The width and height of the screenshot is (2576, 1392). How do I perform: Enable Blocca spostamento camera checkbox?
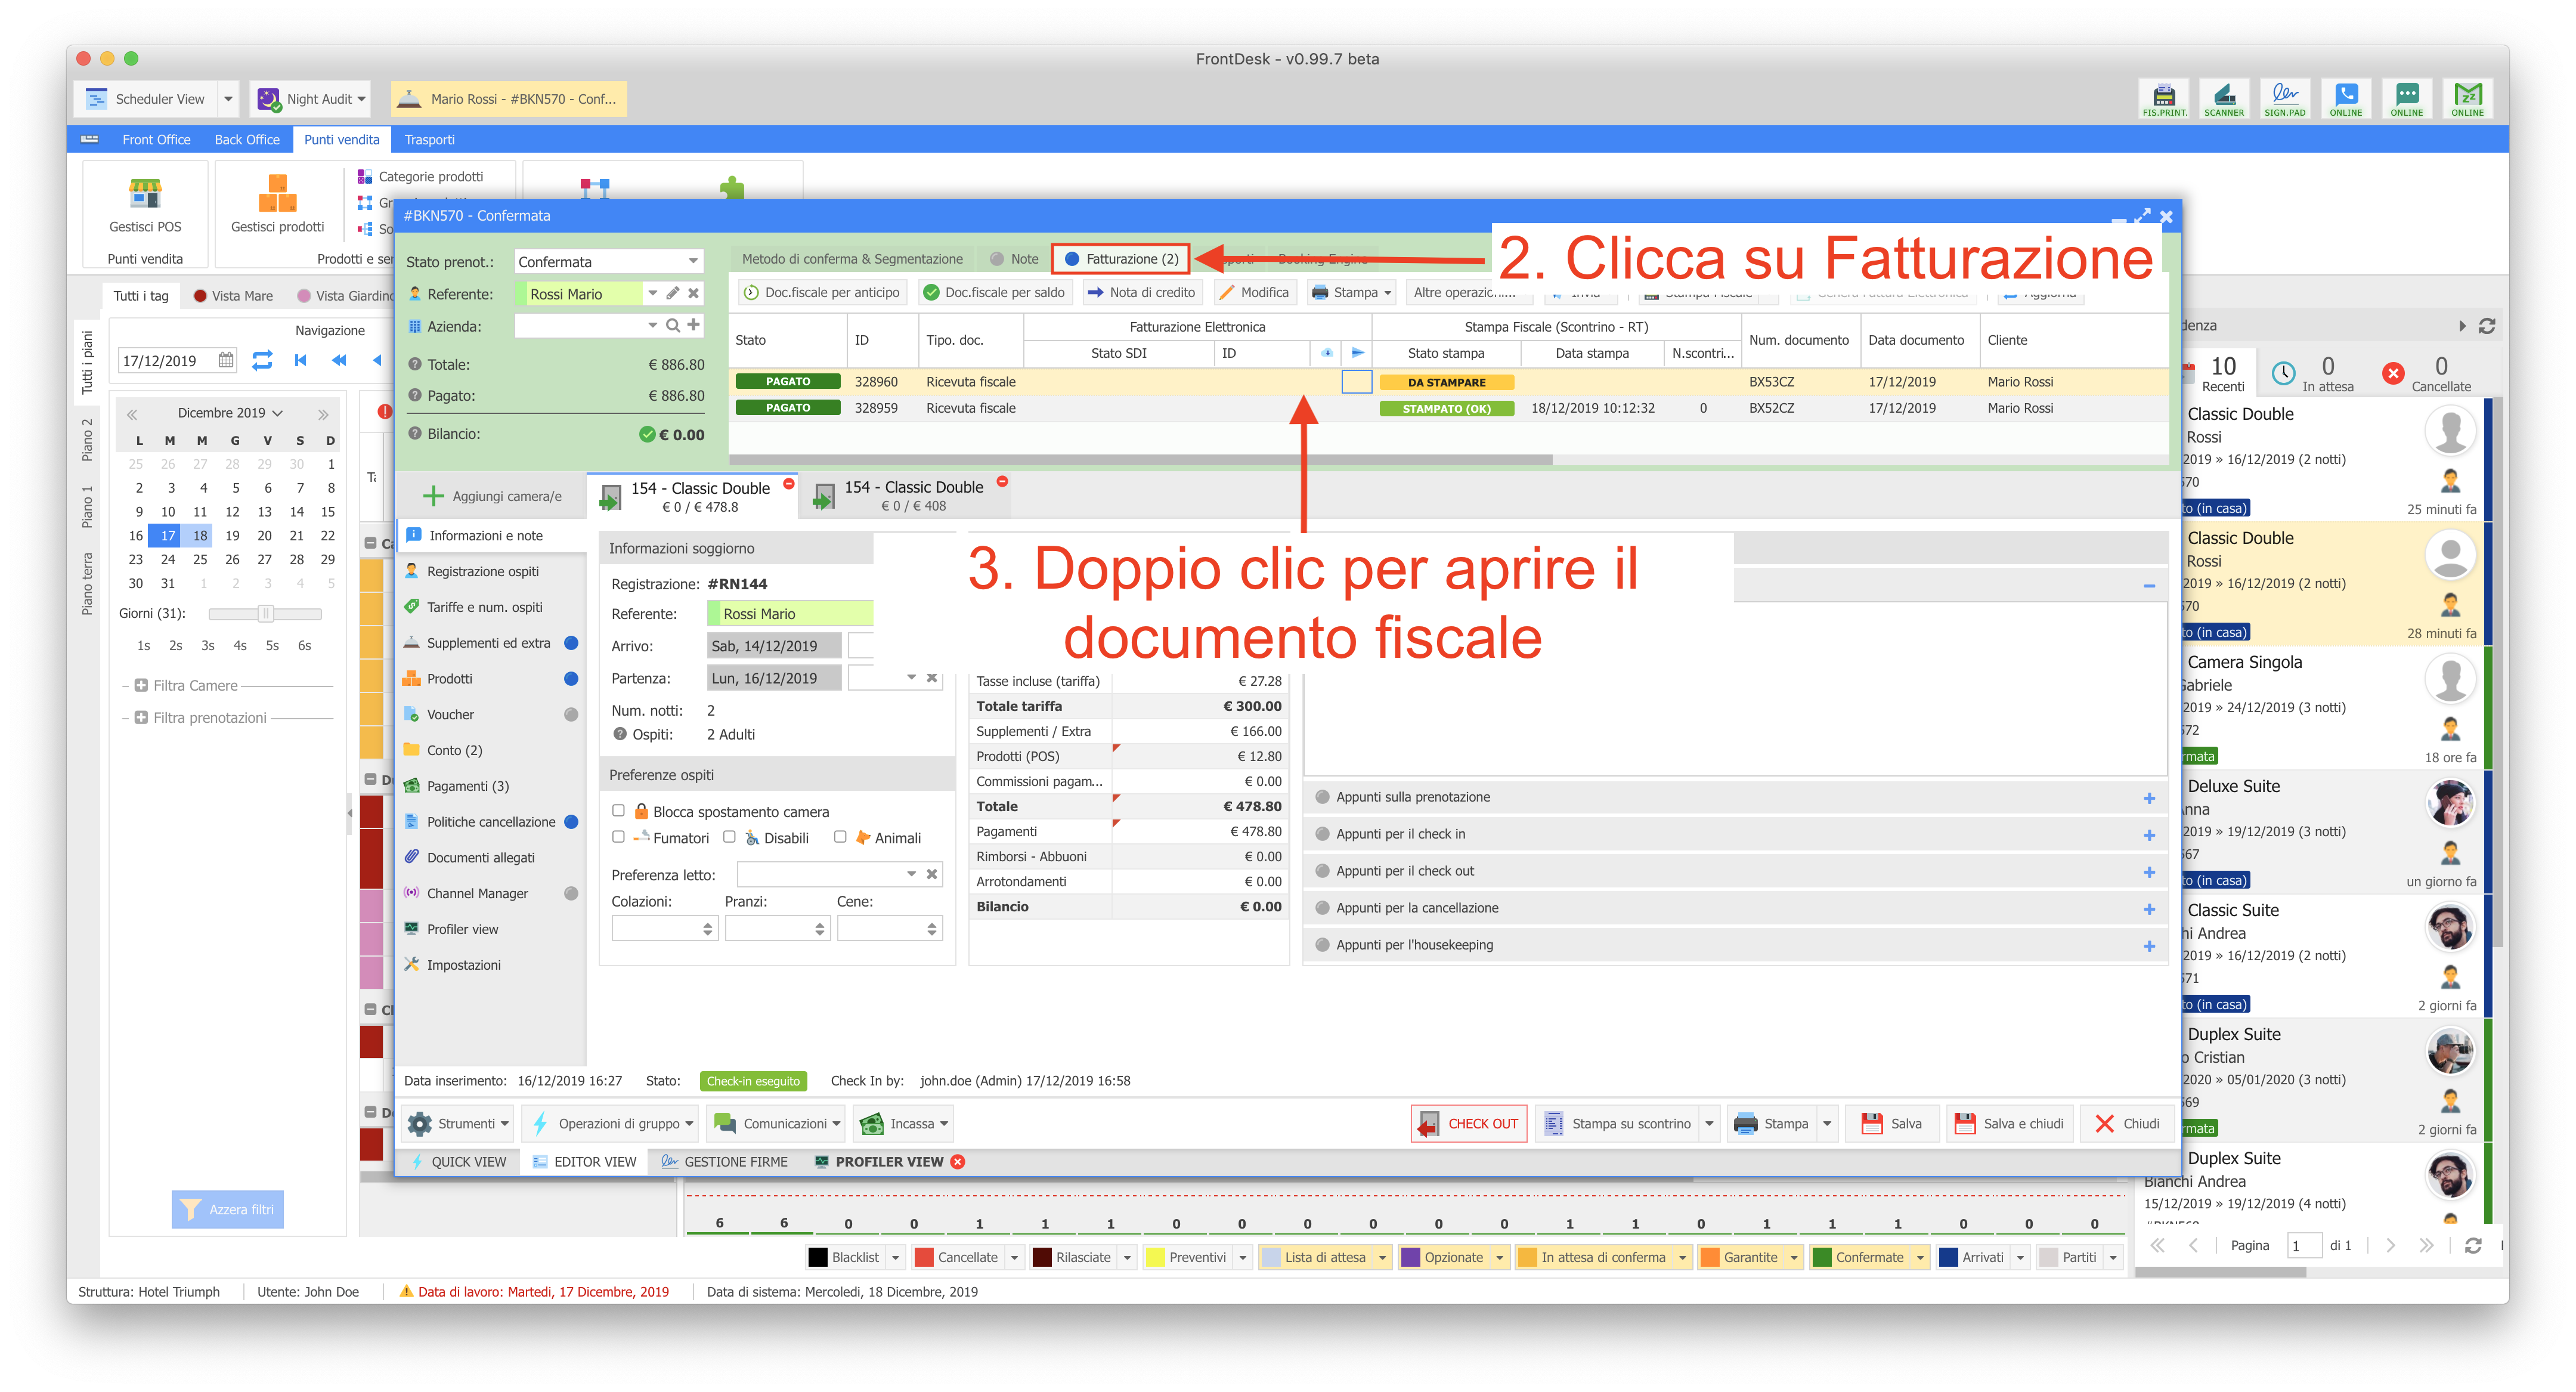618,811
